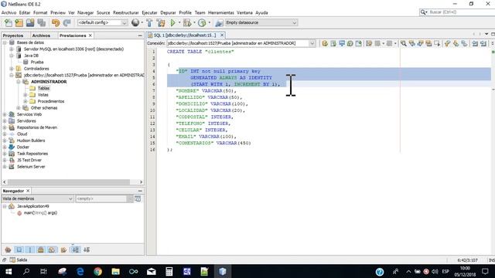
Task: Run the current SQL statement
Action: pyautogui.click(x=333, y=43)
